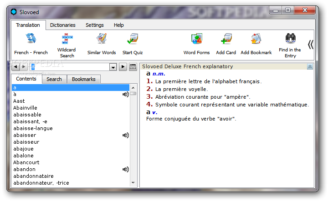Click the word search input field
Image resolution: width=328 pixels, height=201 pixels.
(70, 67)
